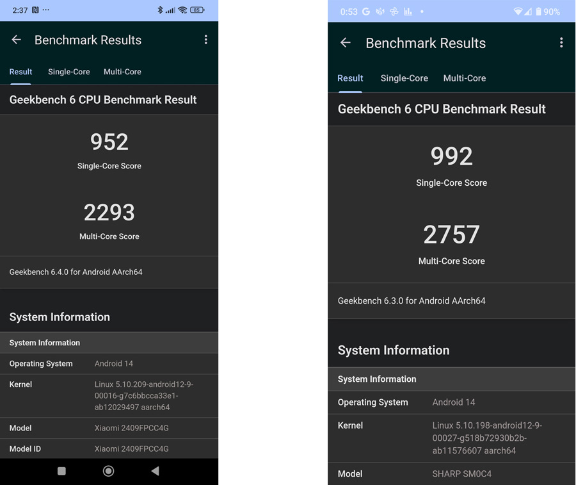Tap Android 14 value on the SHARP screen
Image resolution: width=576 pixels, height=485 pixels.
pyautogui.click(x=454, y=402)
